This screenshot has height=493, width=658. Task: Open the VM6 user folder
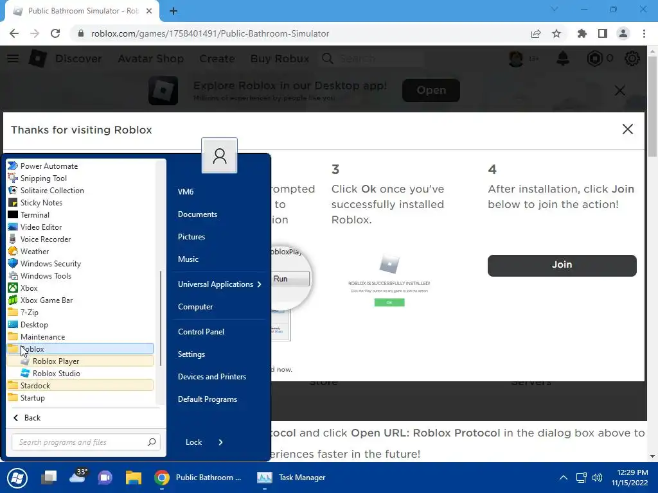click(x=186, y=191)
